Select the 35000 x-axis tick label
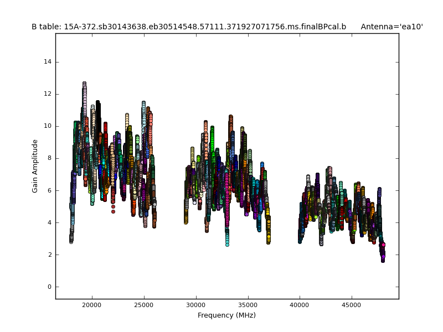Image resolution: width=443 pixels, height=332 pixels. click(248, 304)
